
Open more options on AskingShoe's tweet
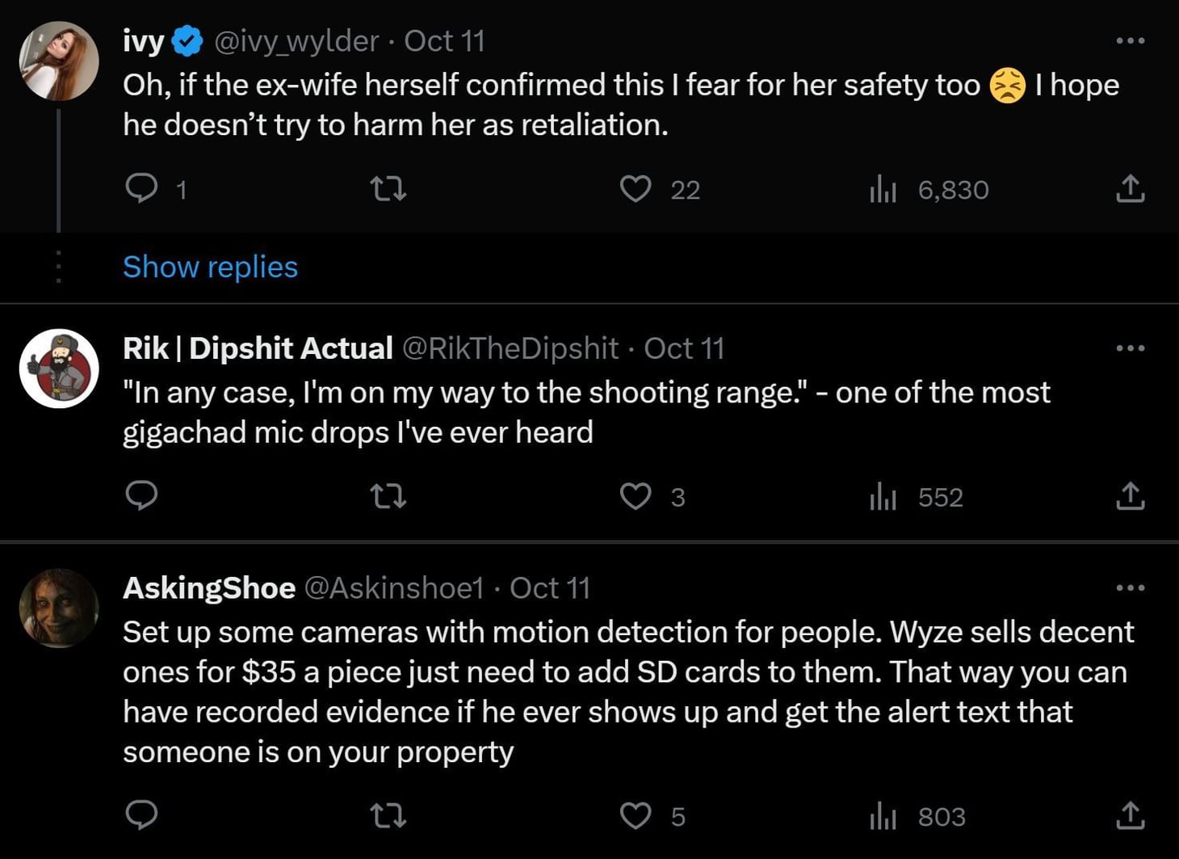click(x=1130, y=587)
